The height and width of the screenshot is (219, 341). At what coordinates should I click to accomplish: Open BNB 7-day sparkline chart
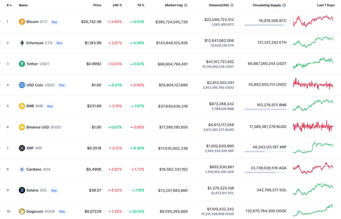pyautogui.click(x=313, y=105)
